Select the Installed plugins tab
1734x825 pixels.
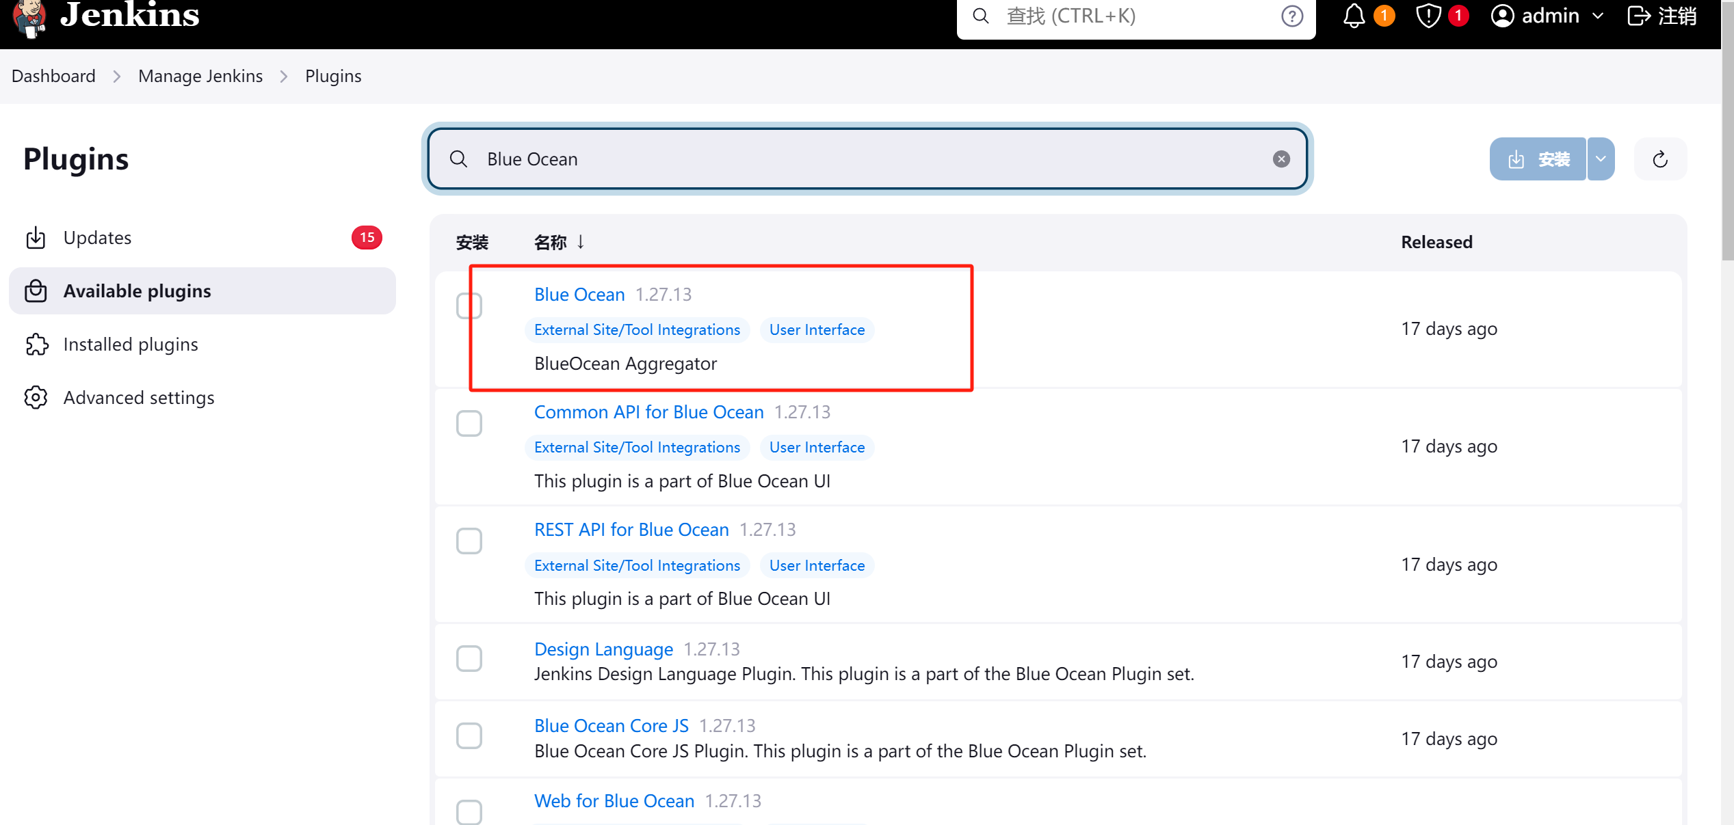coord(131,344)
